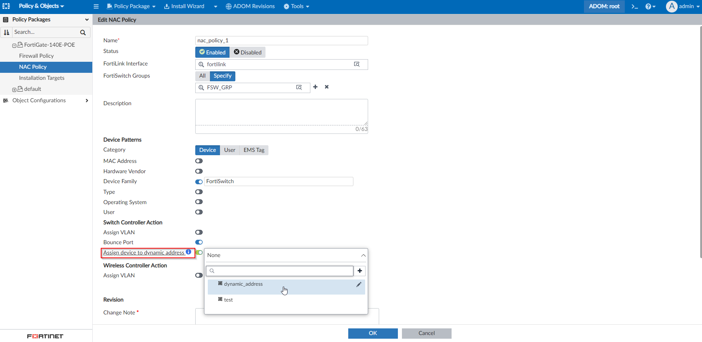Remove the FSW_GRP entry with X icon

(x=327, y=87)
